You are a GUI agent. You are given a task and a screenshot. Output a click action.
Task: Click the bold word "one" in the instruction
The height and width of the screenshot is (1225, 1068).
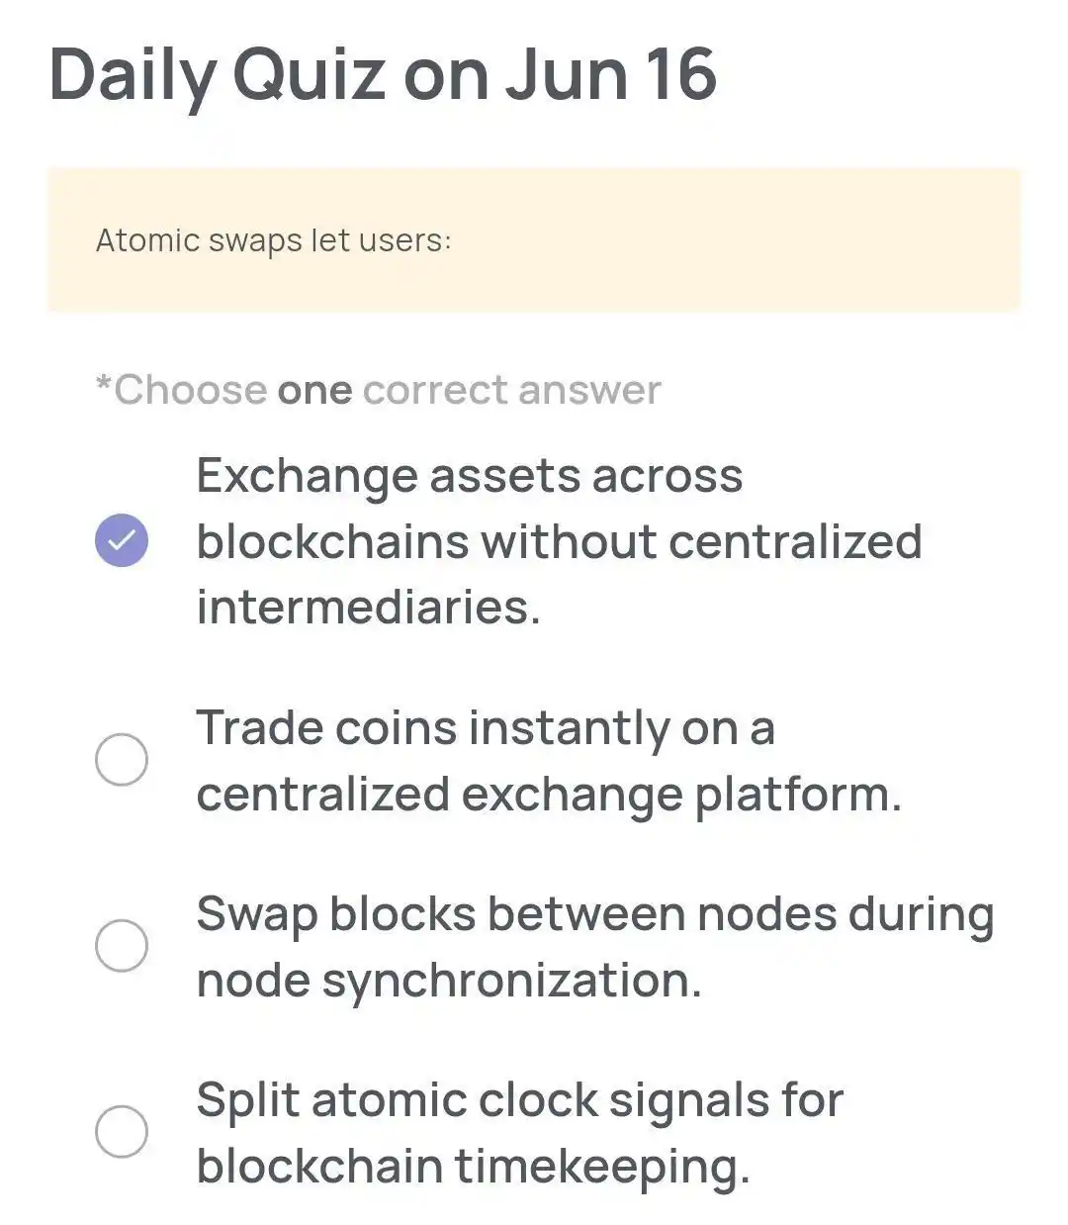click(314, 390)
